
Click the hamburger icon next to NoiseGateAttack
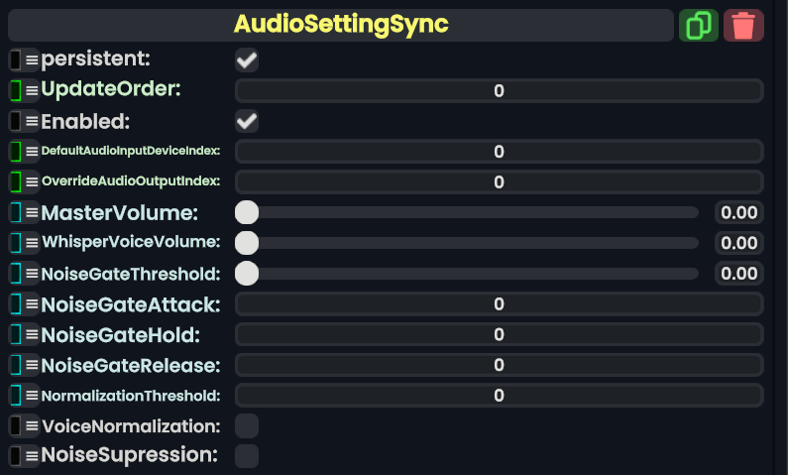[x=32, y=304]
